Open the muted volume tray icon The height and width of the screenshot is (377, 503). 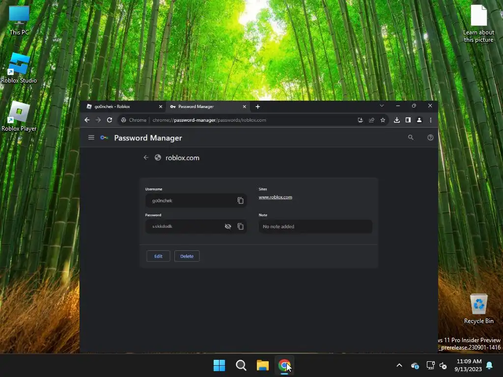click(x=443, y=365)
